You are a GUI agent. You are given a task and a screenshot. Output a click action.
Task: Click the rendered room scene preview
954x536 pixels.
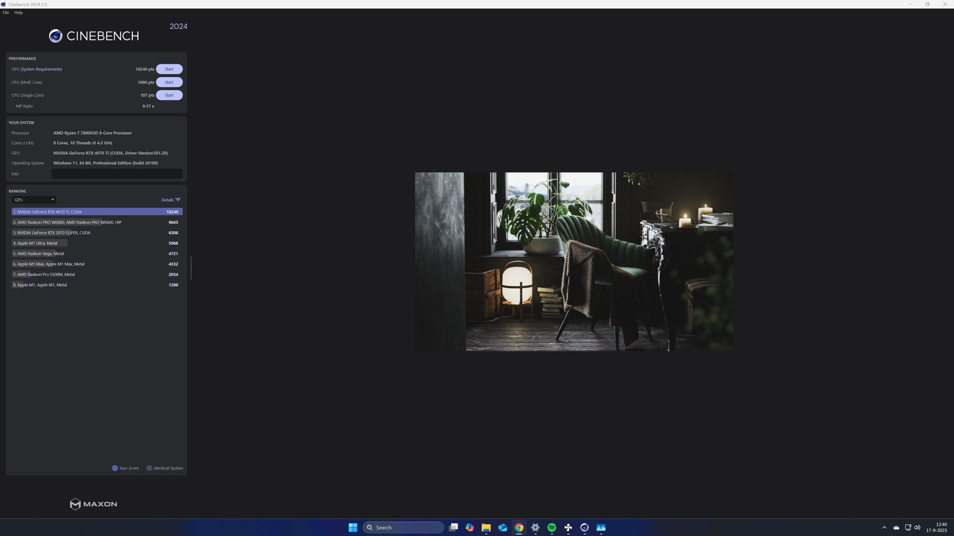(x=574, y=262)
